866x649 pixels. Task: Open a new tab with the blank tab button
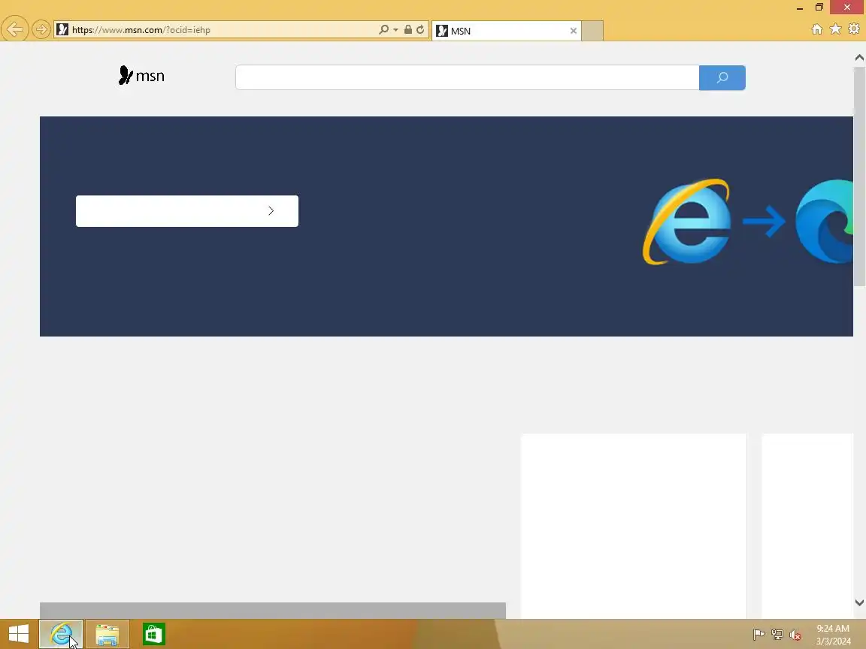pos(592,31)
